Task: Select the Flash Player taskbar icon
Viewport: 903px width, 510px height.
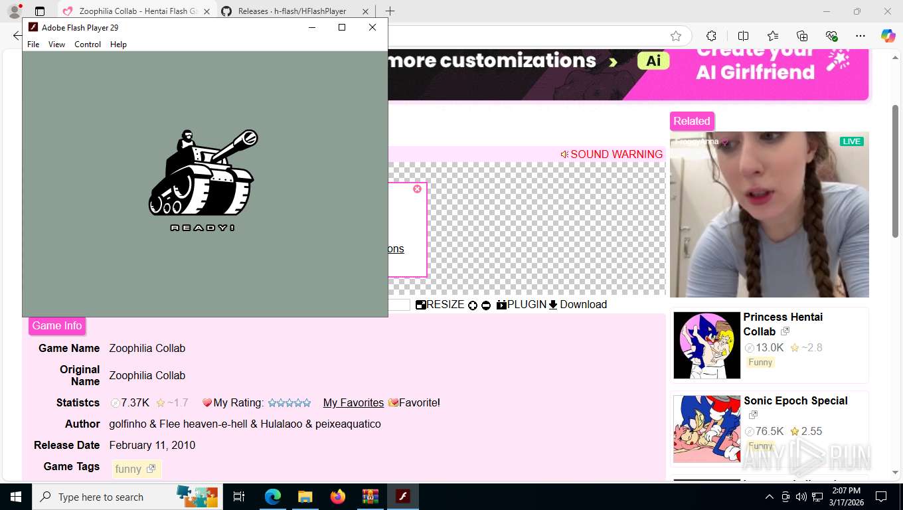Action: 402,497
